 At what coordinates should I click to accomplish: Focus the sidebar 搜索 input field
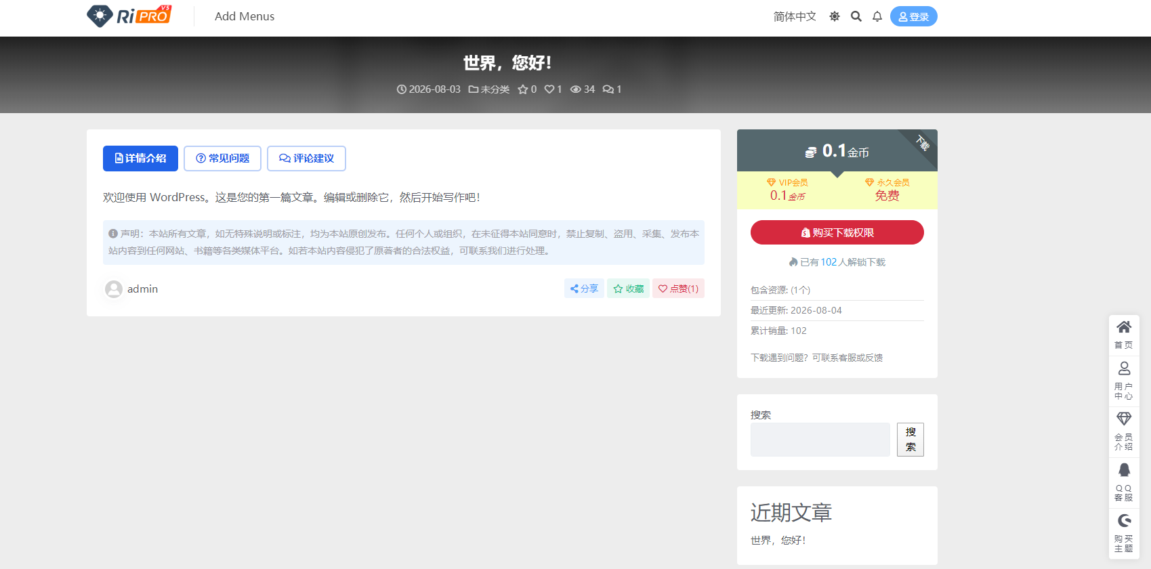(x=820, y=440)
